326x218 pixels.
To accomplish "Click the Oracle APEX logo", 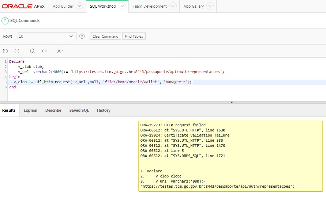I will pos(23,6).
